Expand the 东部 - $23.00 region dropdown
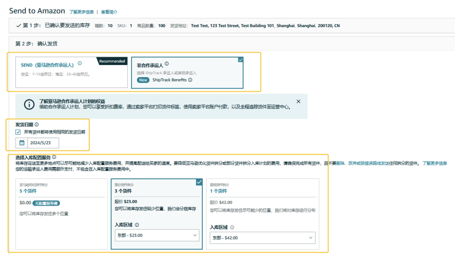Screen dimensions: 455x258 (157, 235)
